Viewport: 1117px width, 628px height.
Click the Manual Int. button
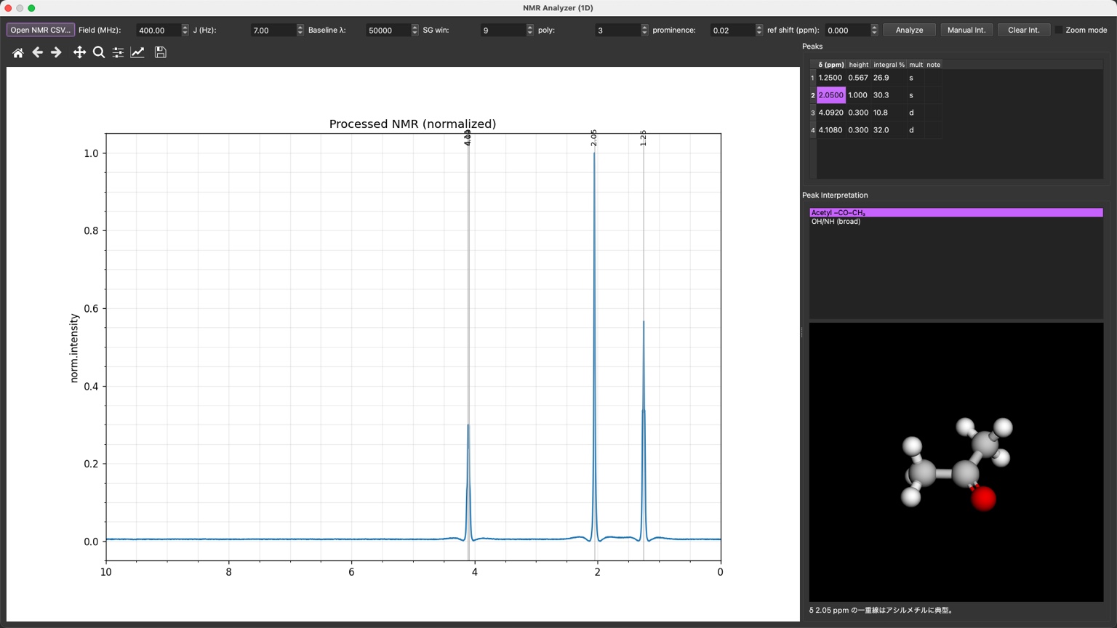[966, 30]
